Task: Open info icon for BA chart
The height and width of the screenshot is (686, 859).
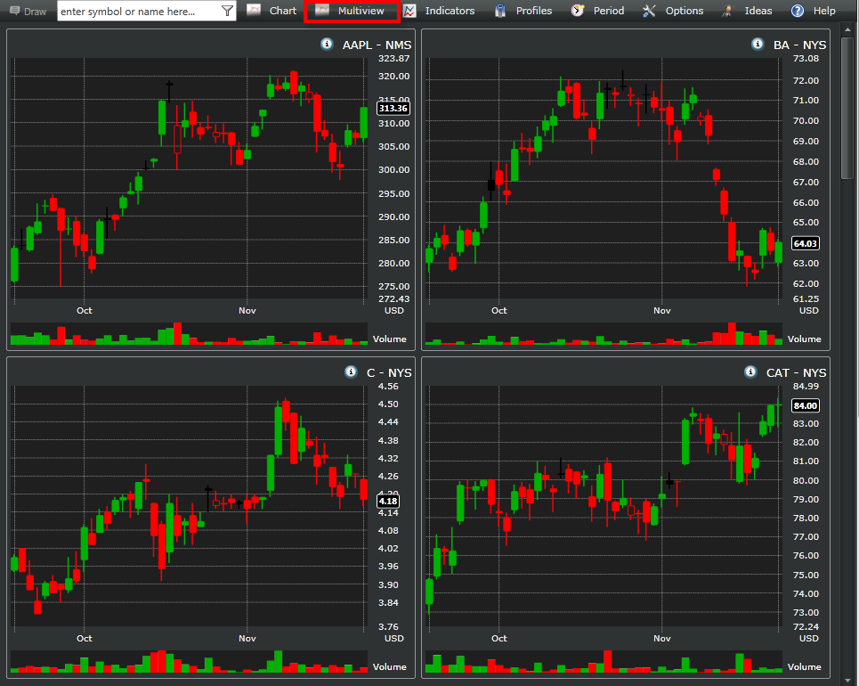Action: tap(758, 44)
